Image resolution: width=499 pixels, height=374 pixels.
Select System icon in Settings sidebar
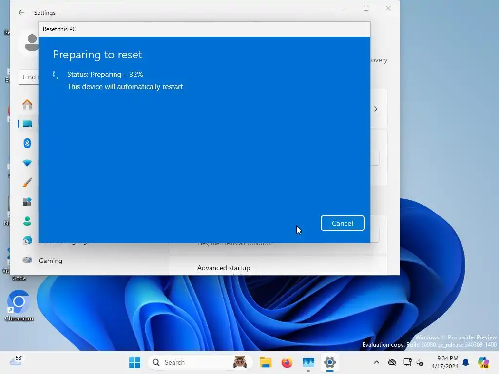coord(27,124)
